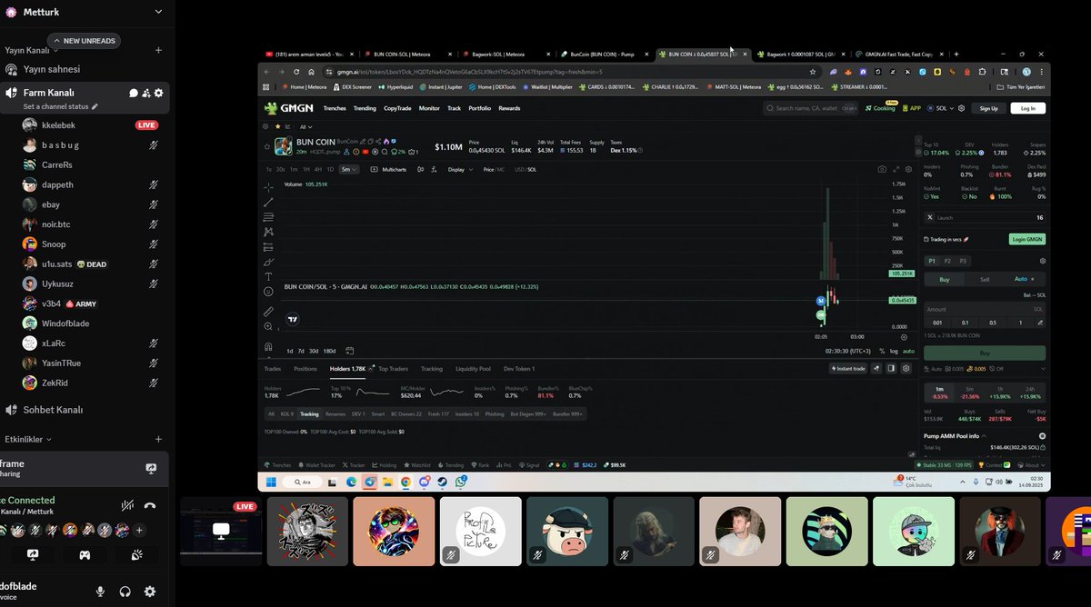The width and height of the screenshot is (1091, 607).
Task: Open Steam from the Windows taskbar
Action: click(x=443, y=482)
